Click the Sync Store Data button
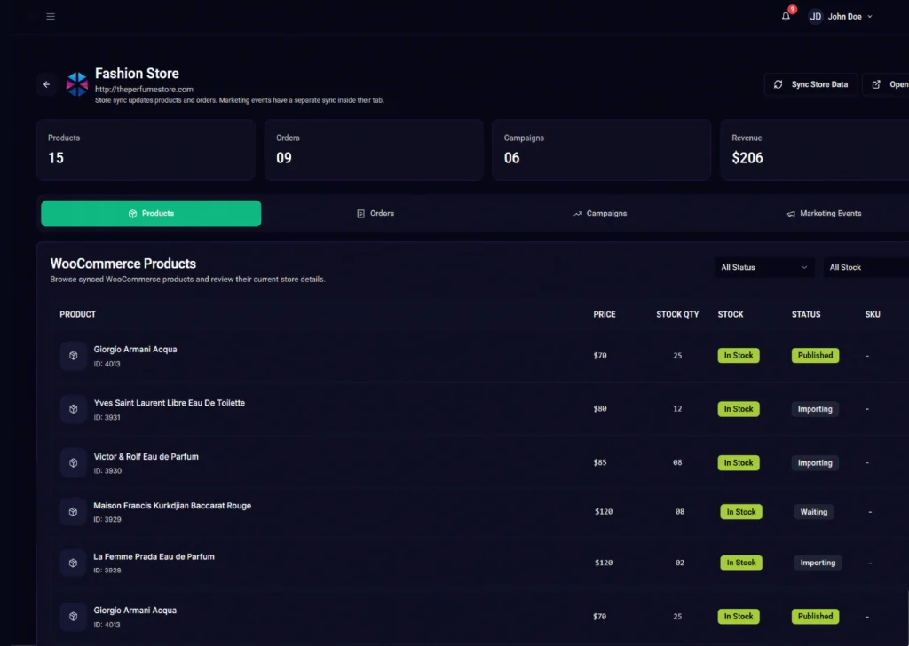 [x=811, y=84]
